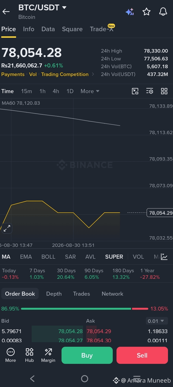Tap the 24h Low value 77,506.63
173x387 pixels.
[x=156, y=59]
